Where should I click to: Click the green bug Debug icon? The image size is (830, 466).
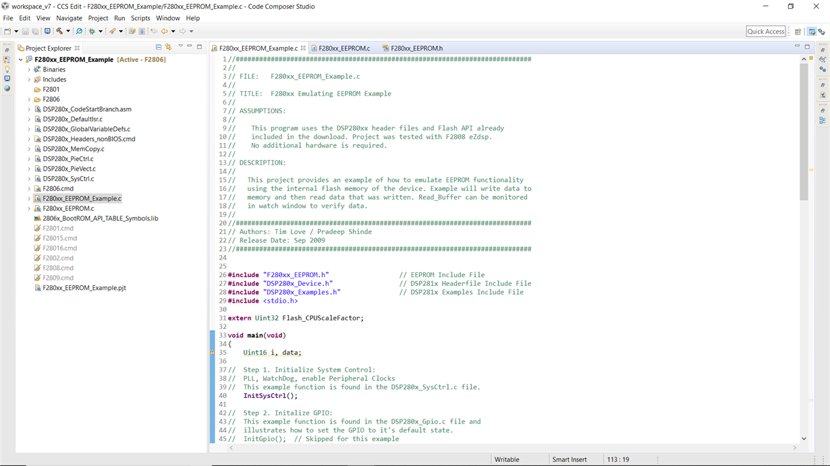(x=92, y=31)
